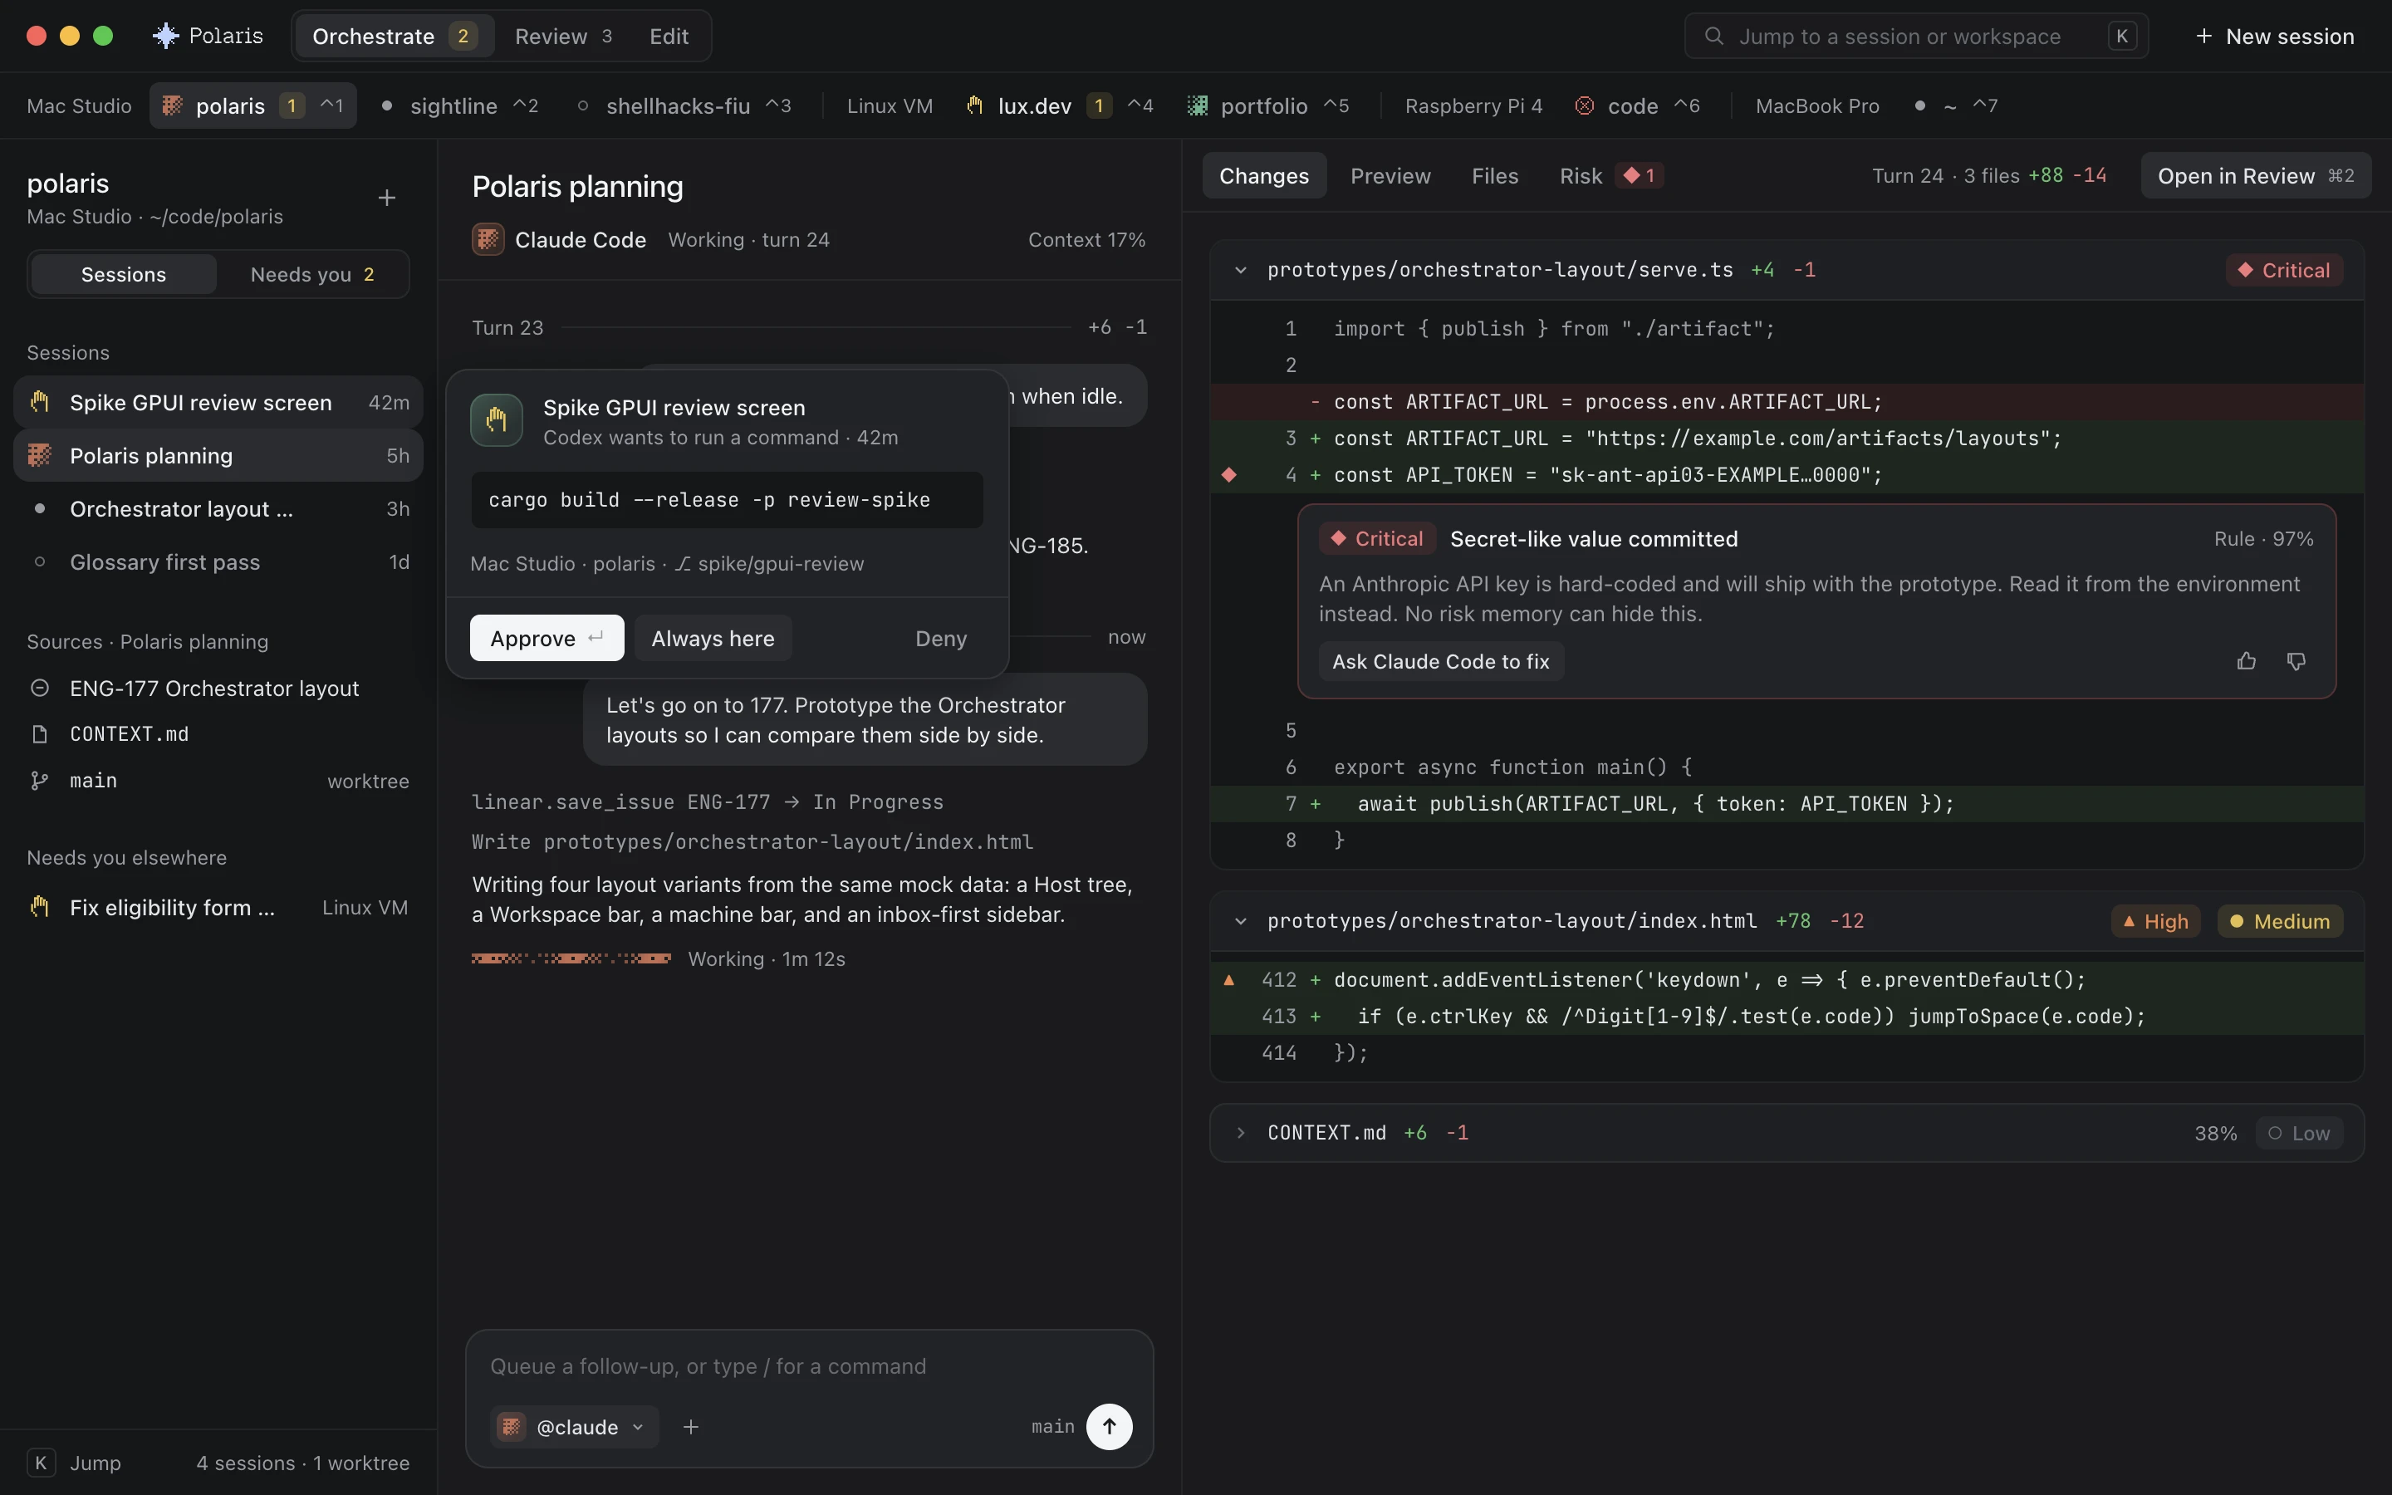Click the code workspace red circle icon
2392x1495 pixels.
1585,105
